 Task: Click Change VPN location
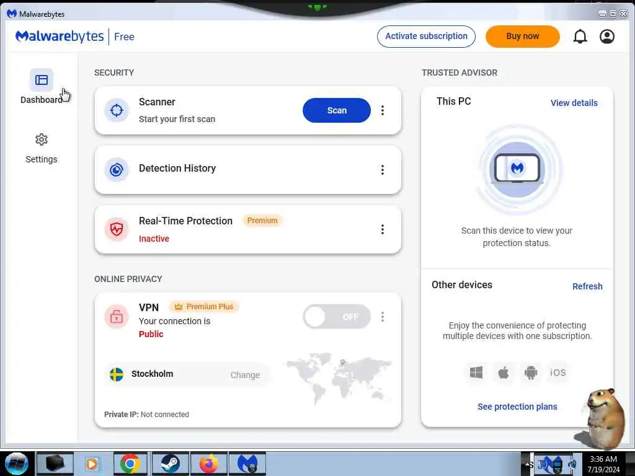[x=245, y=375]
